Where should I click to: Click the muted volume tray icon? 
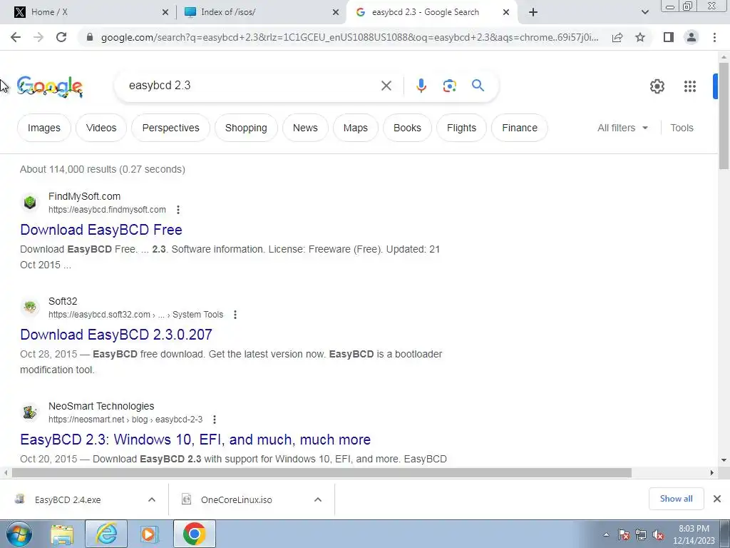(658, 535)
